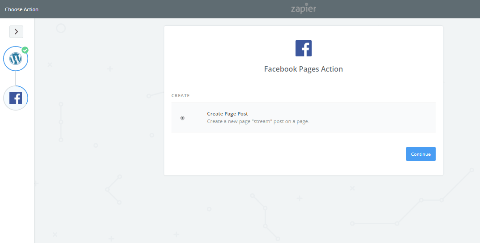Click the Continue button
This screenshot has width=480, height=243.
pos(420,154)
